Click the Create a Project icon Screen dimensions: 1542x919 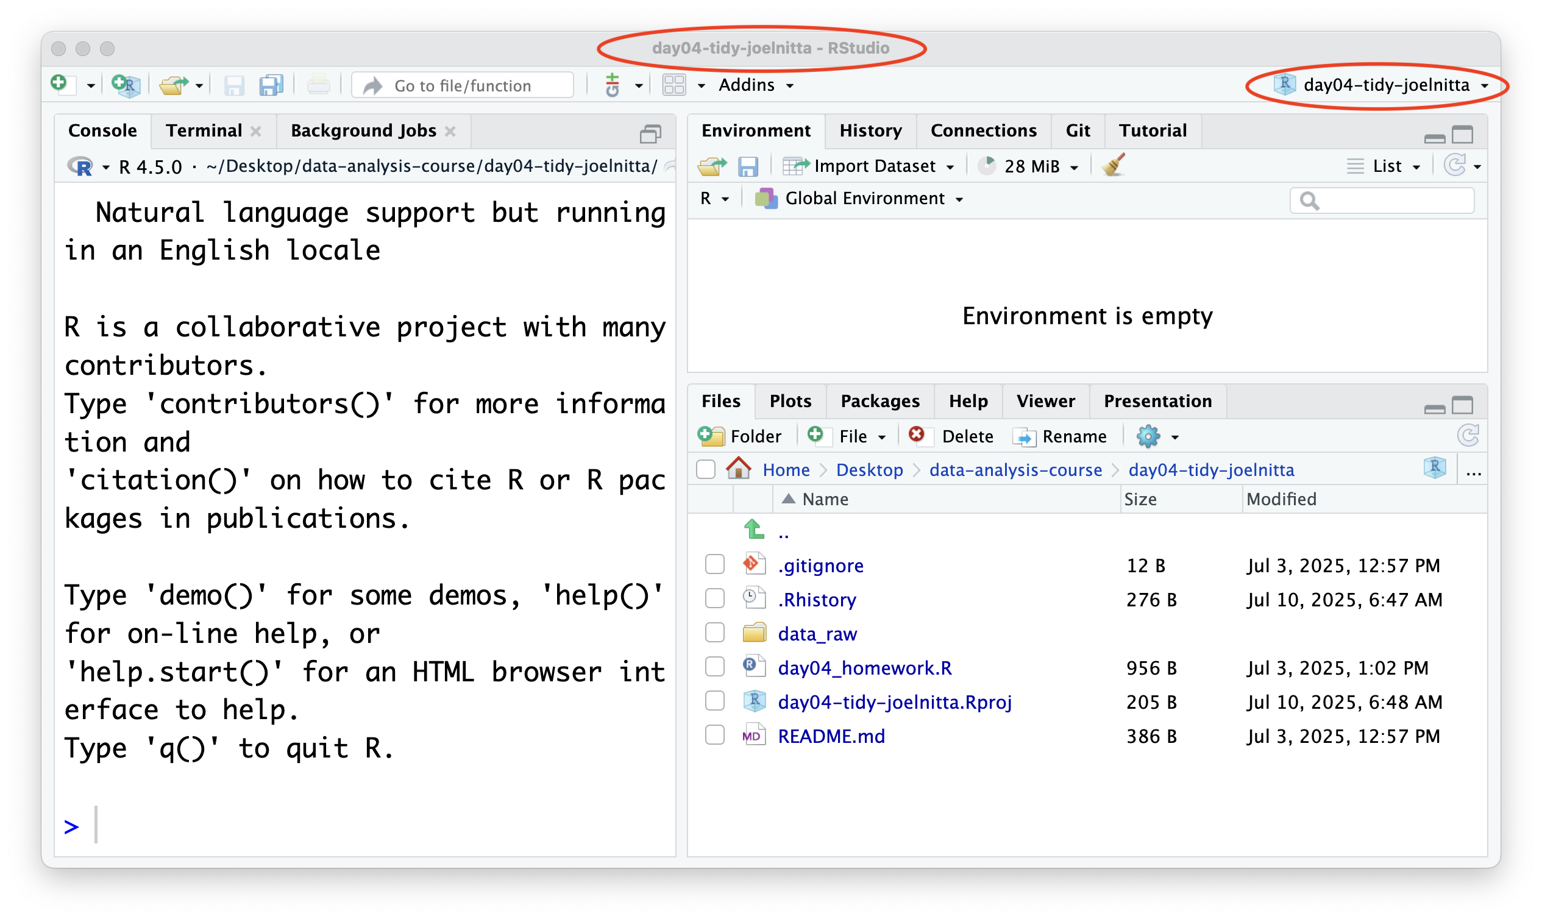126,85
